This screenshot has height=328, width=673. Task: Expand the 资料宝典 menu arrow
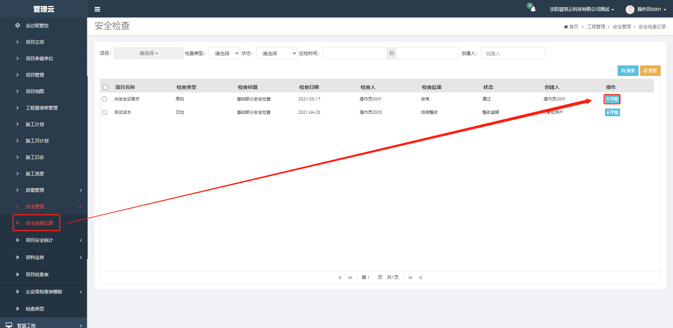tap(81, 257)
